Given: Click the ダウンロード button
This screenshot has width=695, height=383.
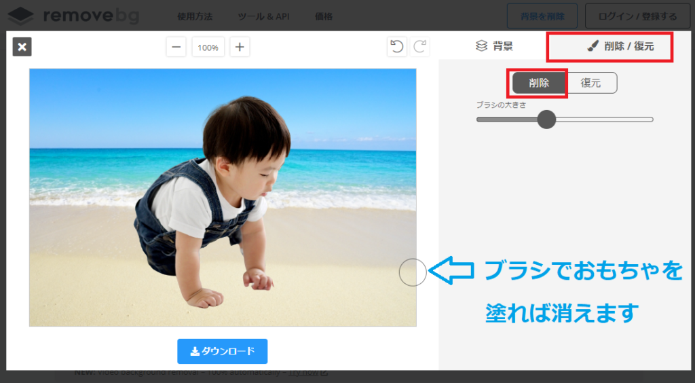Looking at the screenshot, I should click(x=223, y=351).
